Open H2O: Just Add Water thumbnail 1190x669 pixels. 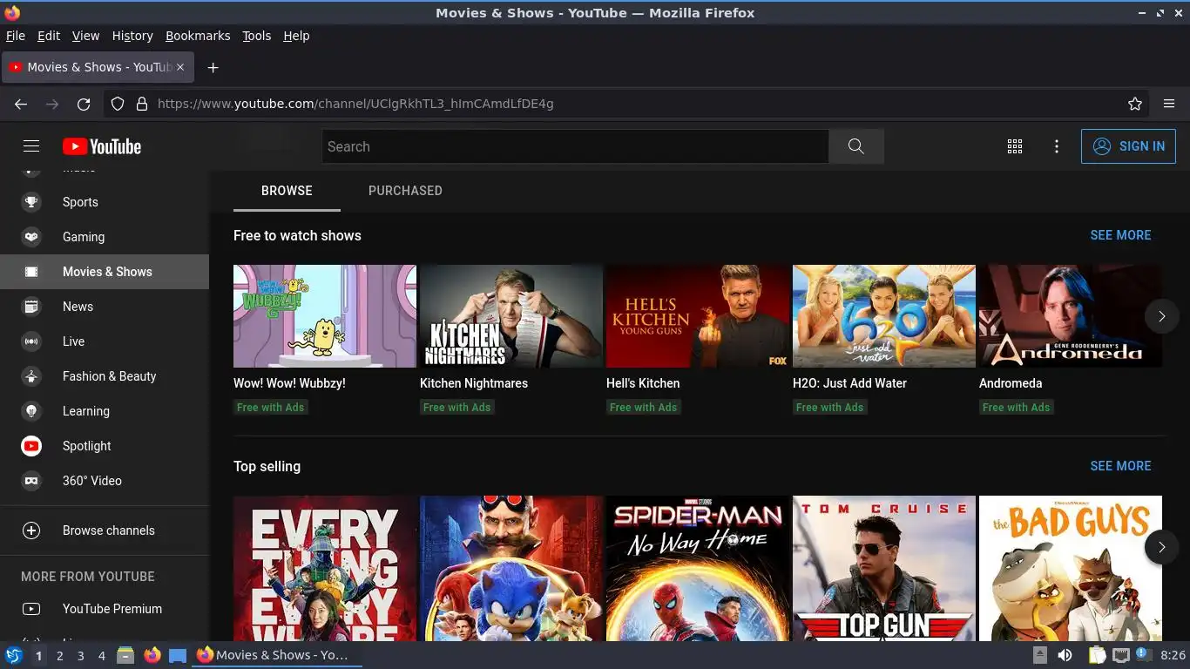pyautogui.click(x=884, y=316)
